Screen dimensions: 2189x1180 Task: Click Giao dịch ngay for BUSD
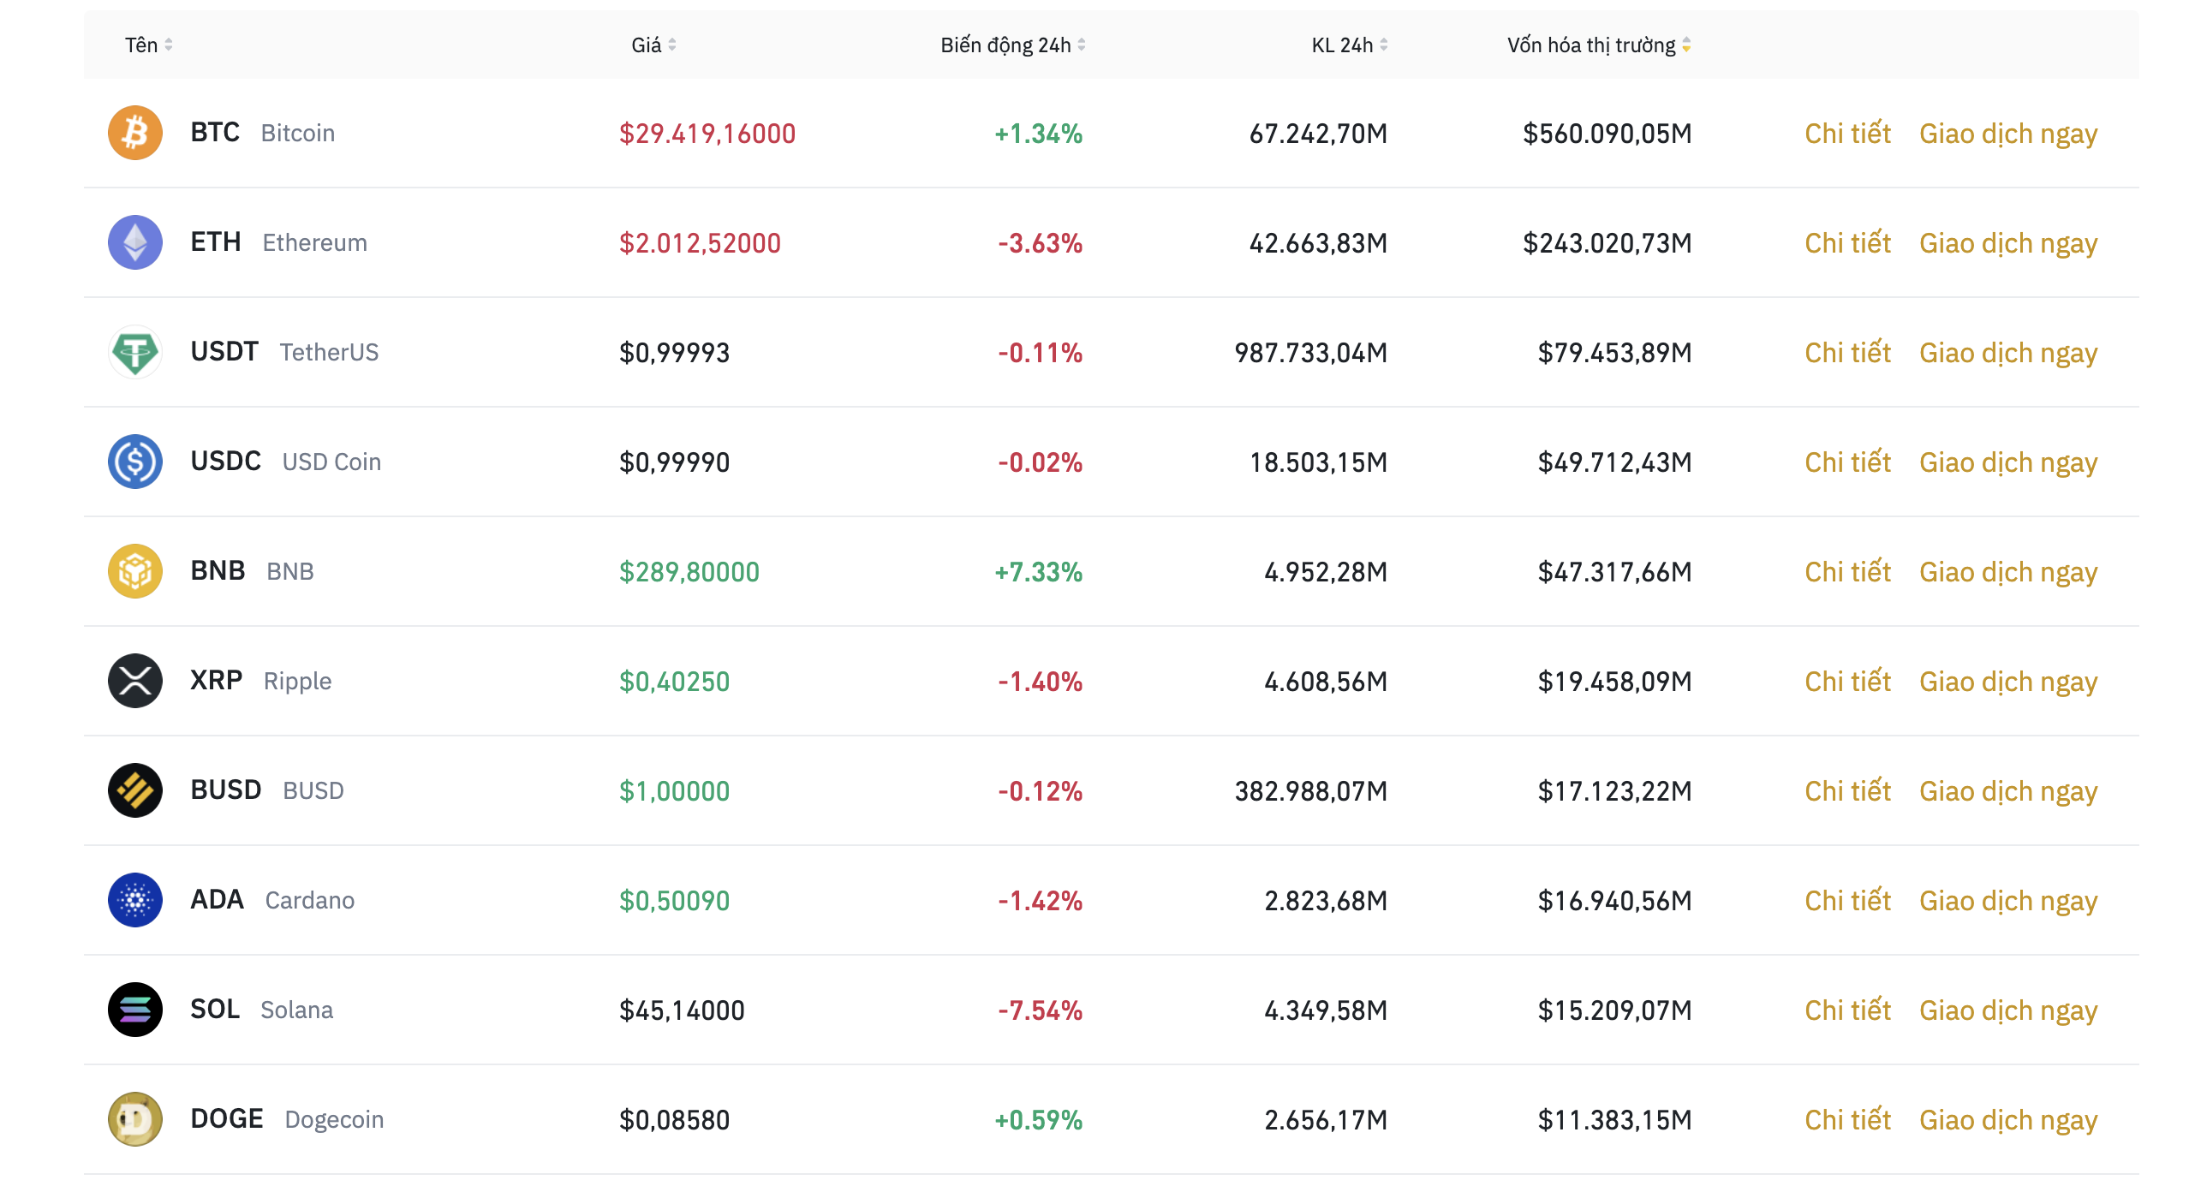[2008, 793]
